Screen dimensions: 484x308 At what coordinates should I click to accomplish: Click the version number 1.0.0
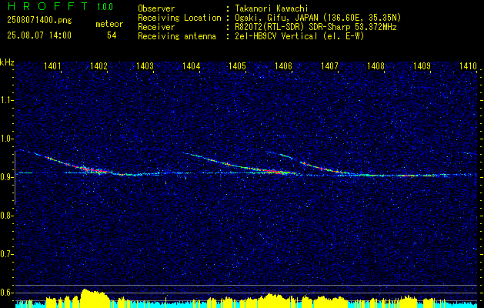[105, 7]
